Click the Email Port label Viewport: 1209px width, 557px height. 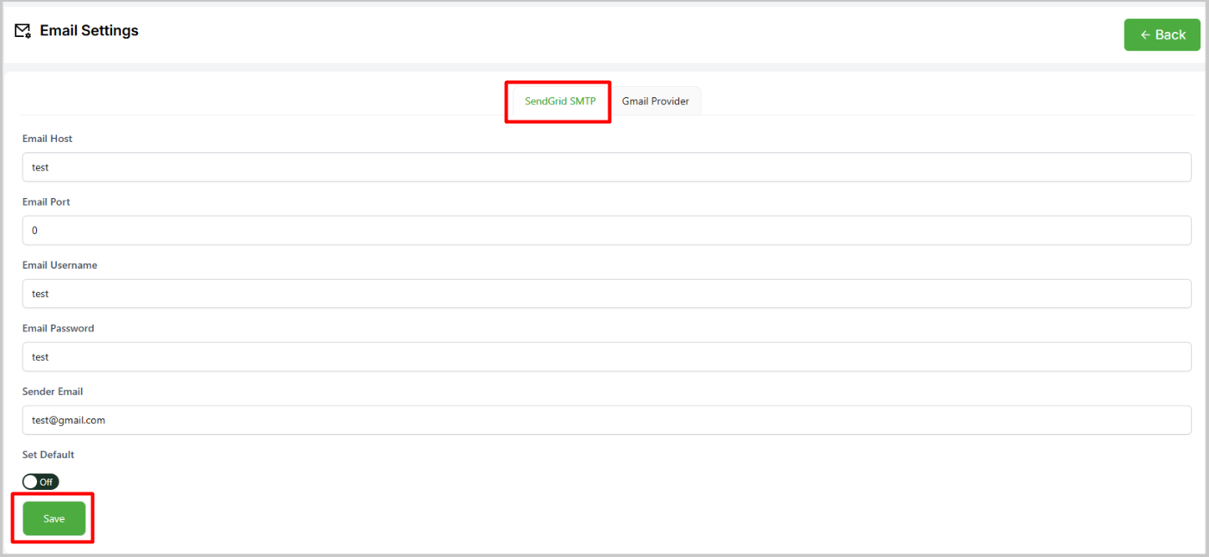47,202
